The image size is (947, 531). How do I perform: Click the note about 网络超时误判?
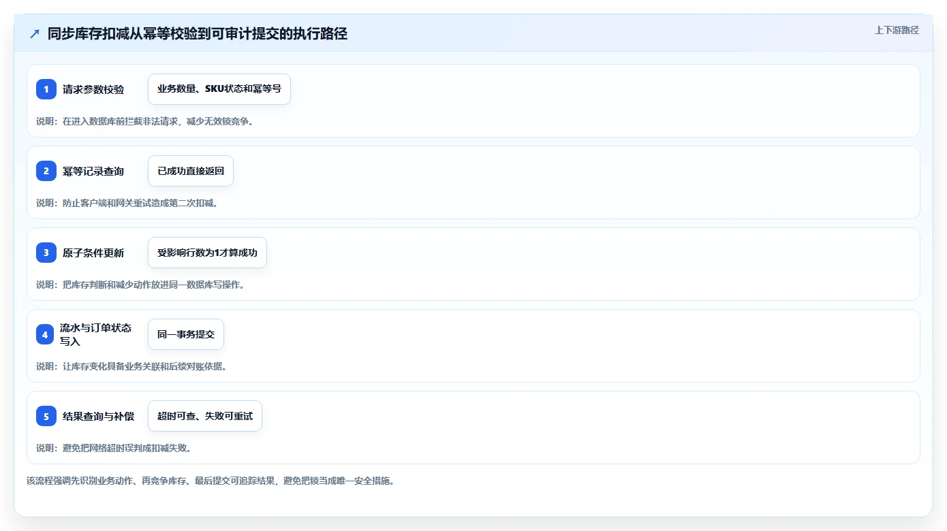(114, 448)
